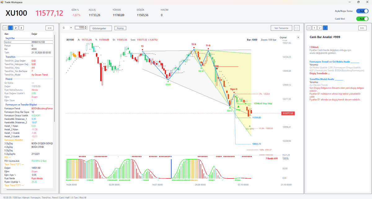
Task: Click the Canlı Bar Analizi: #999 heading
Action: 325,37
